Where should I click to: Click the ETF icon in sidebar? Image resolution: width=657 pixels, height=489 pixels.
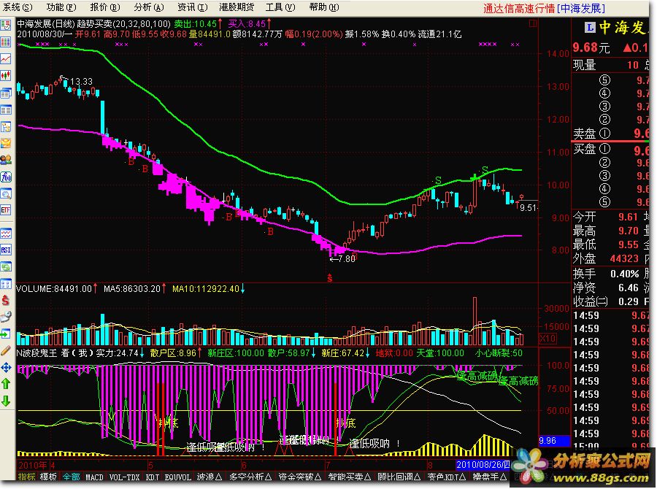click(x=6, y=210)
